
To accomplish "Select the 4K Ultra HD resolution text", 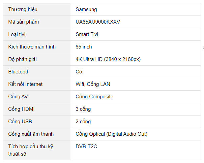I will [x=108, y=59].
